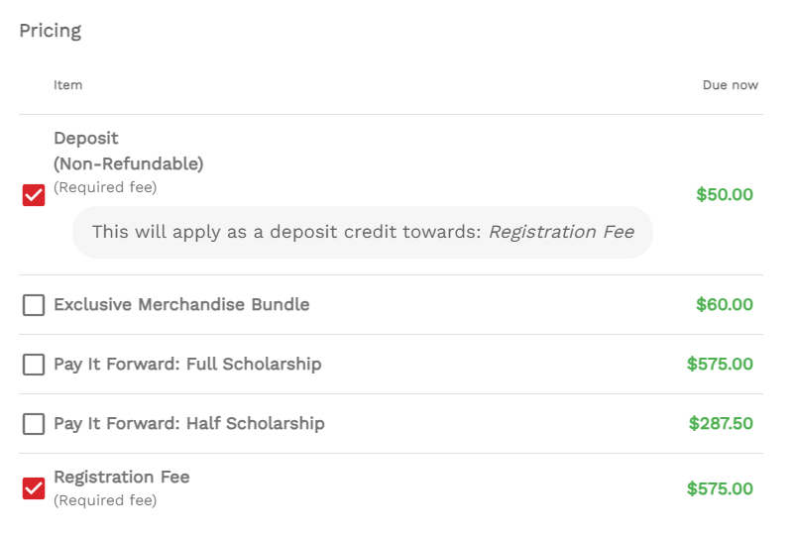
Task: Toggle the Registration Fee checkbox
Action: click(34, 488)
